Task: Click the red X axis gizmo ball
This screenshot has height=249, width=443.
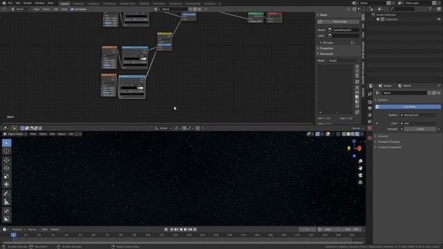Action: (359, 148)
